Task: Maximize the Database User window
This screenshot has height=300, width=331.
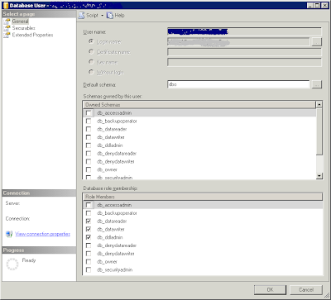Action: coord(317,5)
